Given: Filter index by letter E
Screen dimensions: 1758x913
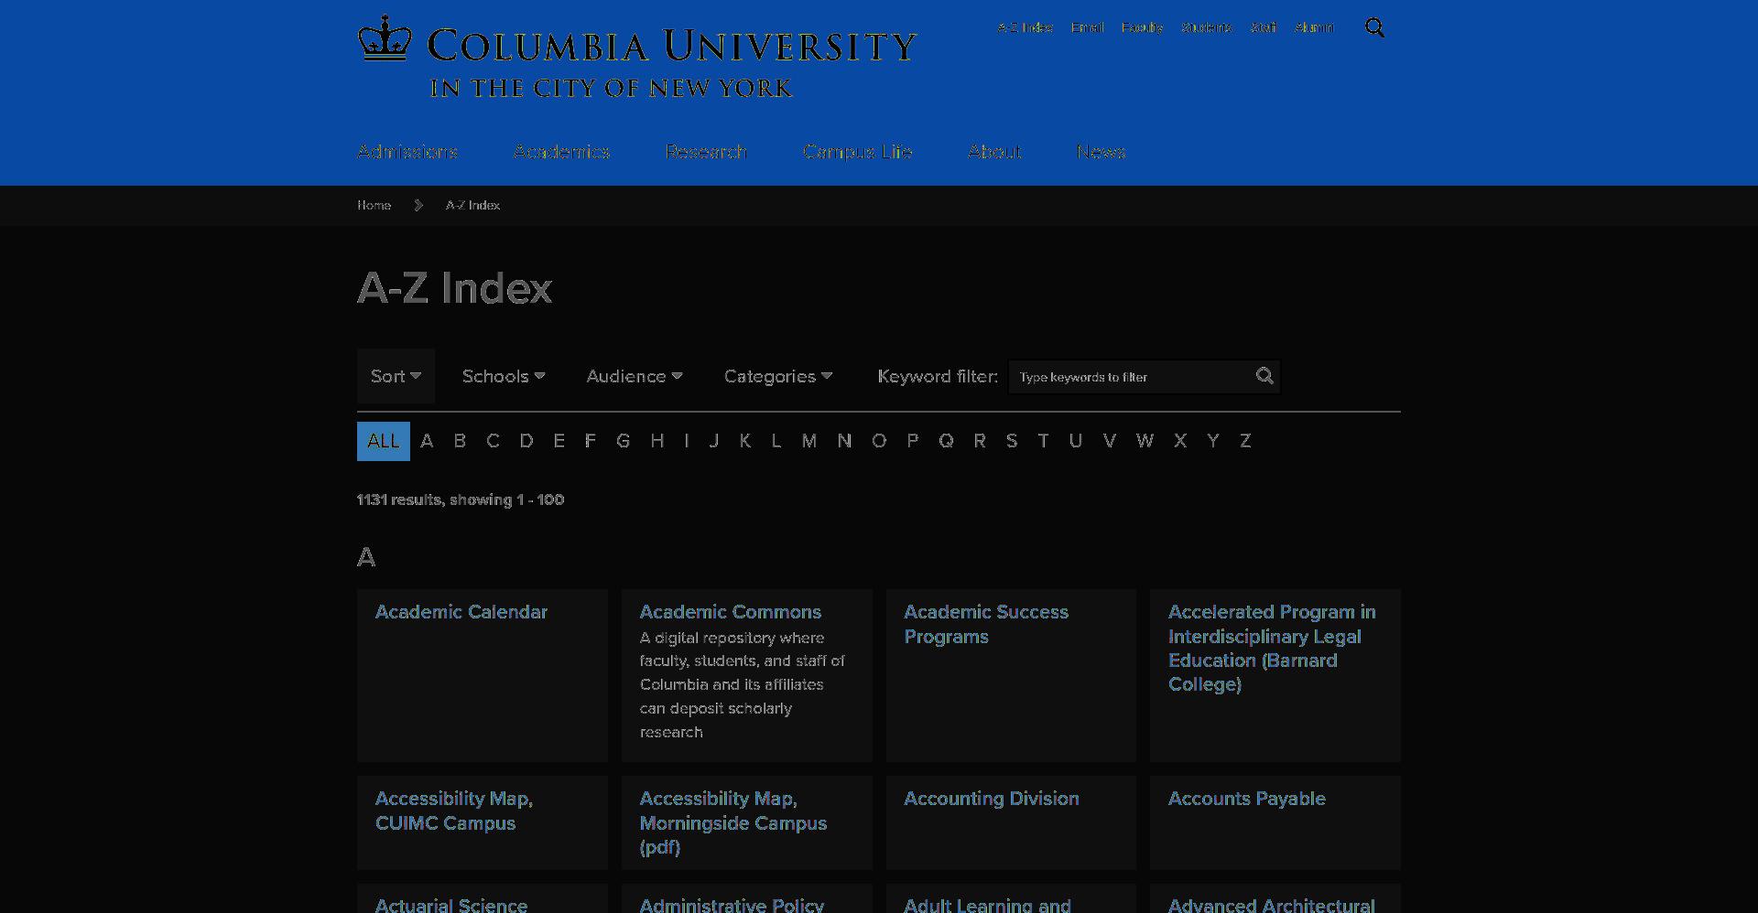Looking at the screenshot, I should 559,441.
